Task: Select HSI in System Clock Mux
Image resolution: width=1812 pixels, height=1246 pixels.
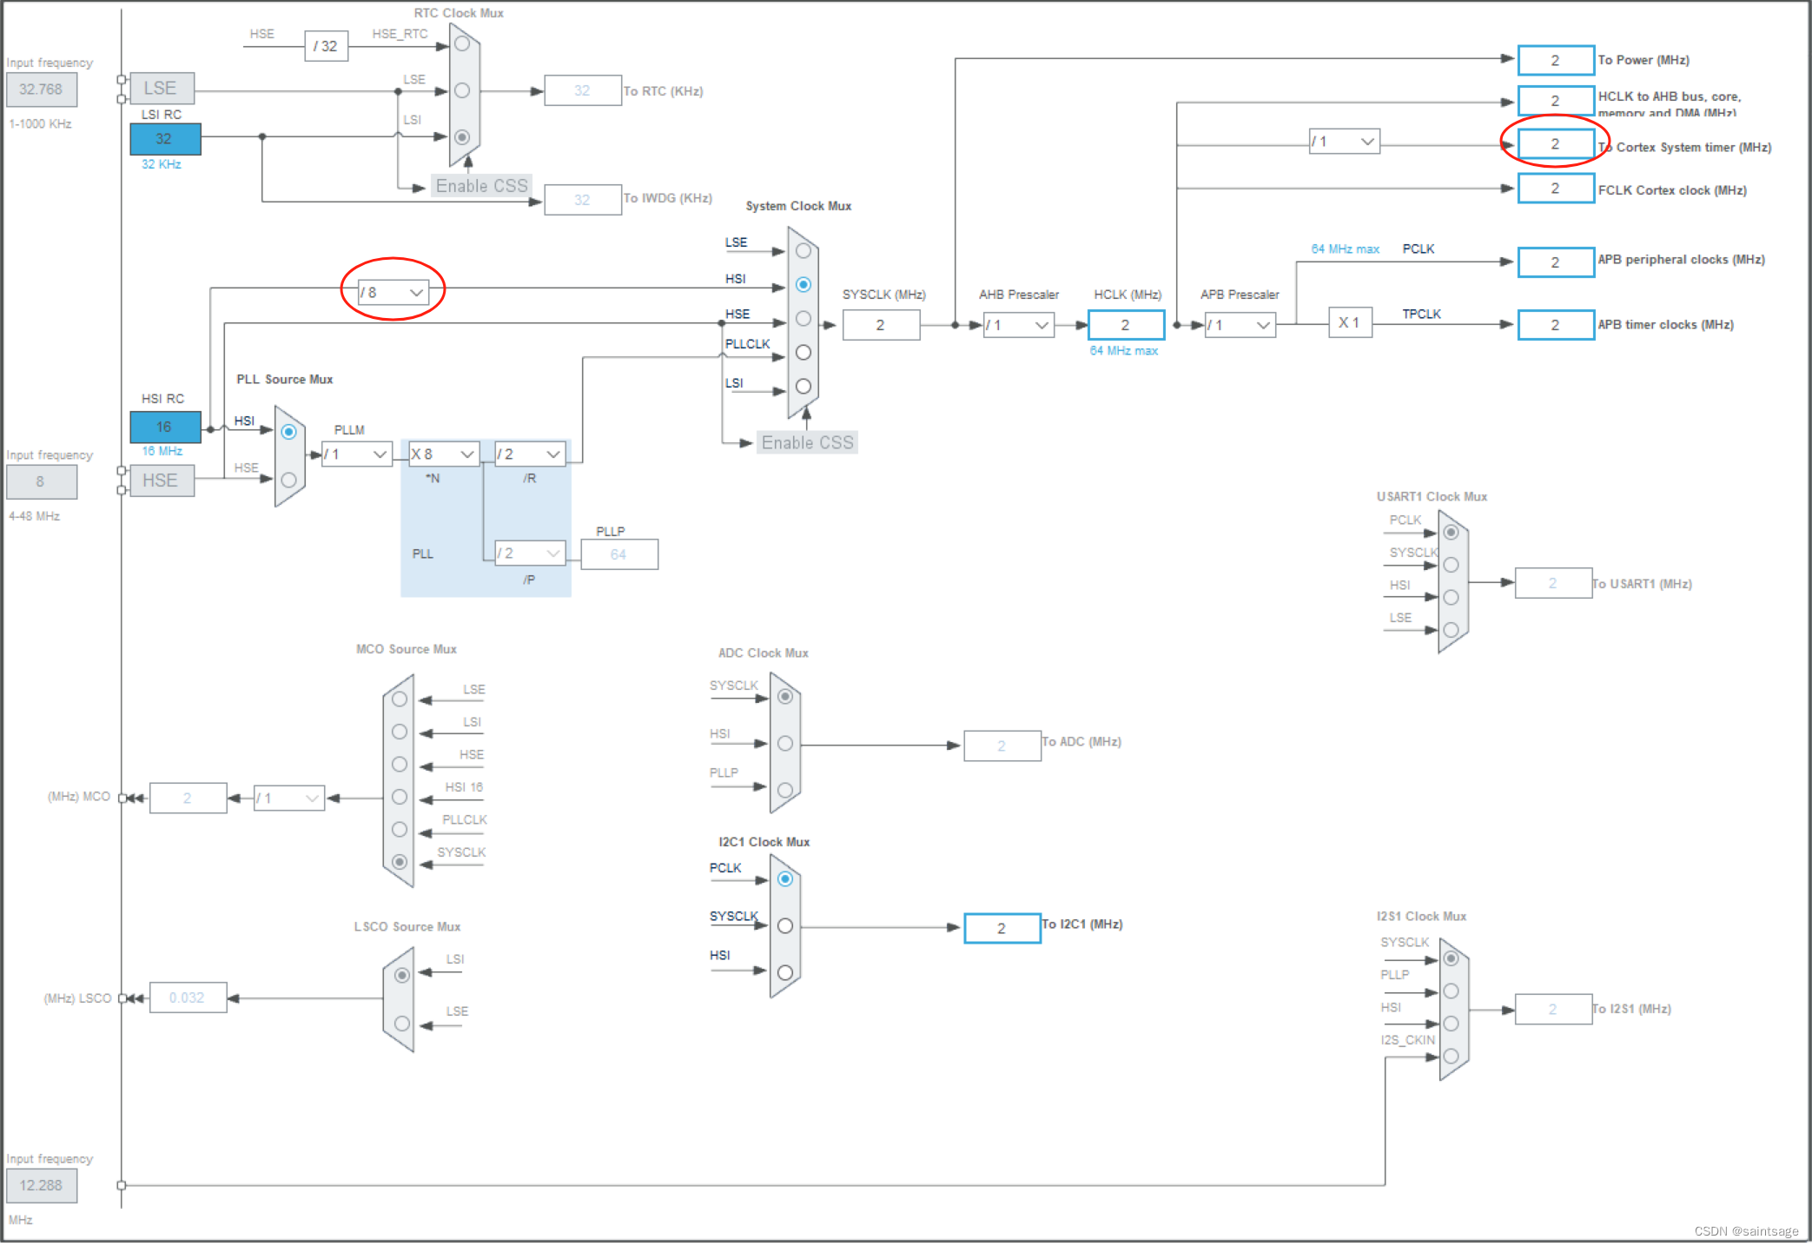Action: tap(803, 285)
